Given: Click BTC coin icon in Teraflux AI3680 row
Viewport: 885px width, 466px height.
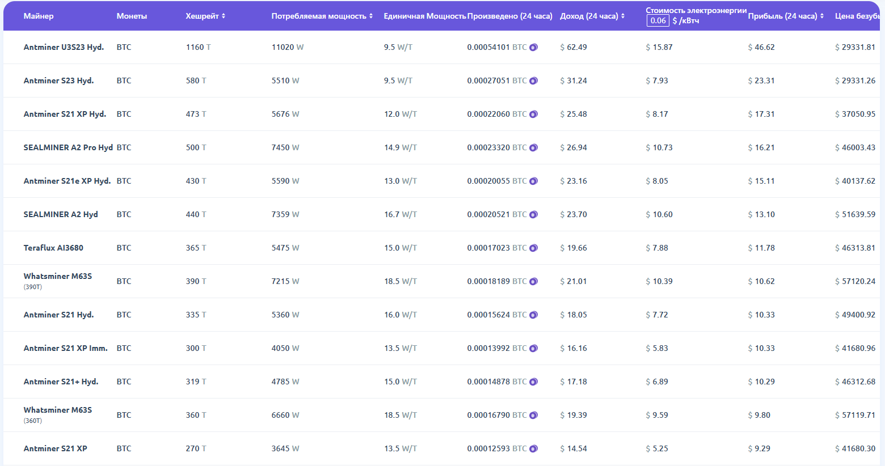Looking at the screenshot, I should (533, 248).
